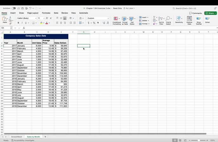Click the Paste clipboard icon
This screenshot has width=218, height=142.
click(4, 19)
